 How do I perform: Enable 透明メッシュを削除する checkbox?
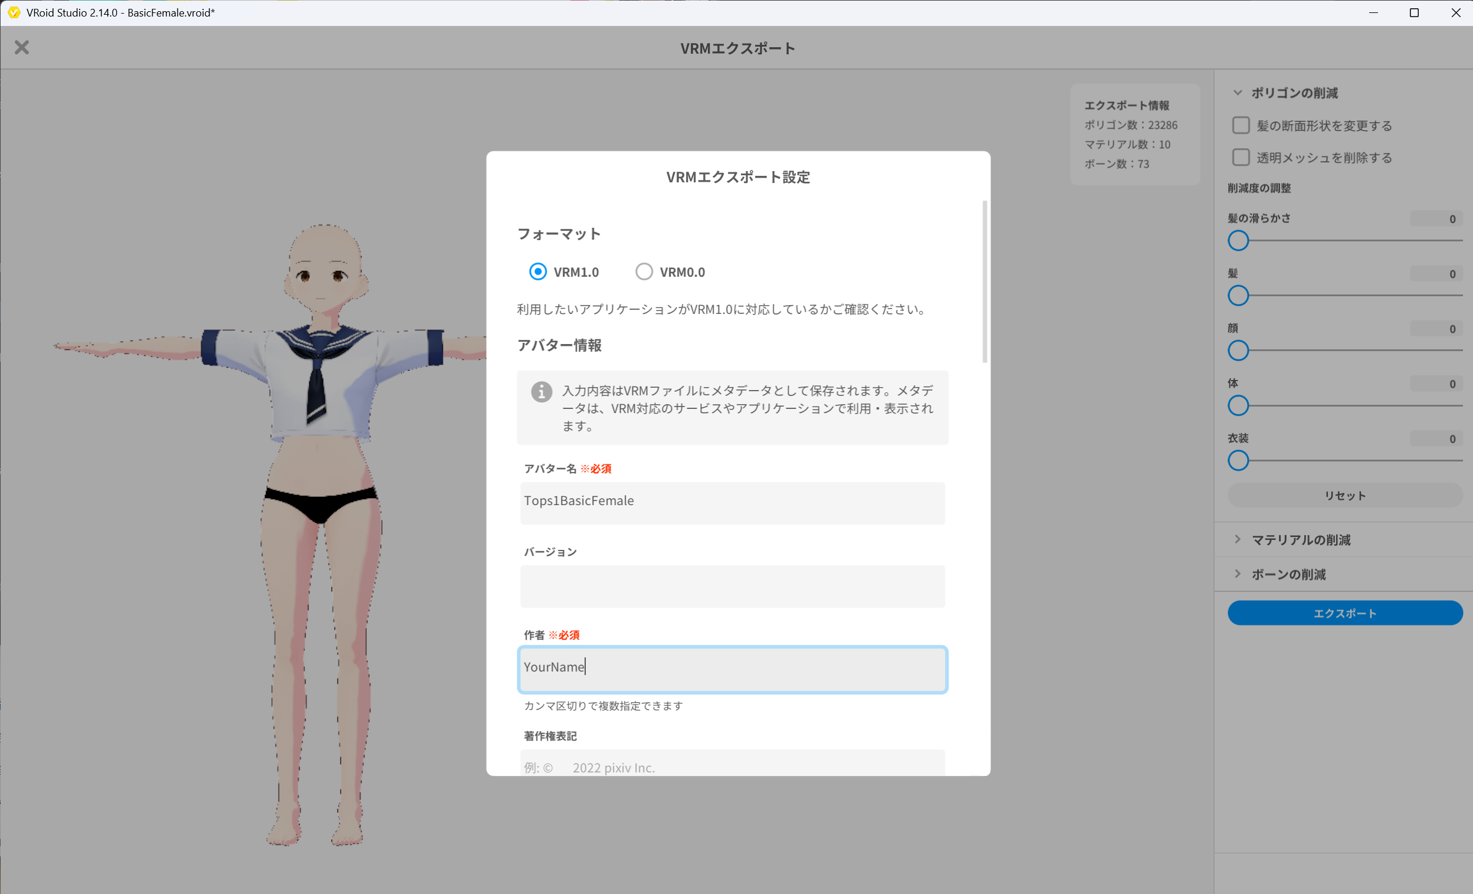pos(1241,158)
